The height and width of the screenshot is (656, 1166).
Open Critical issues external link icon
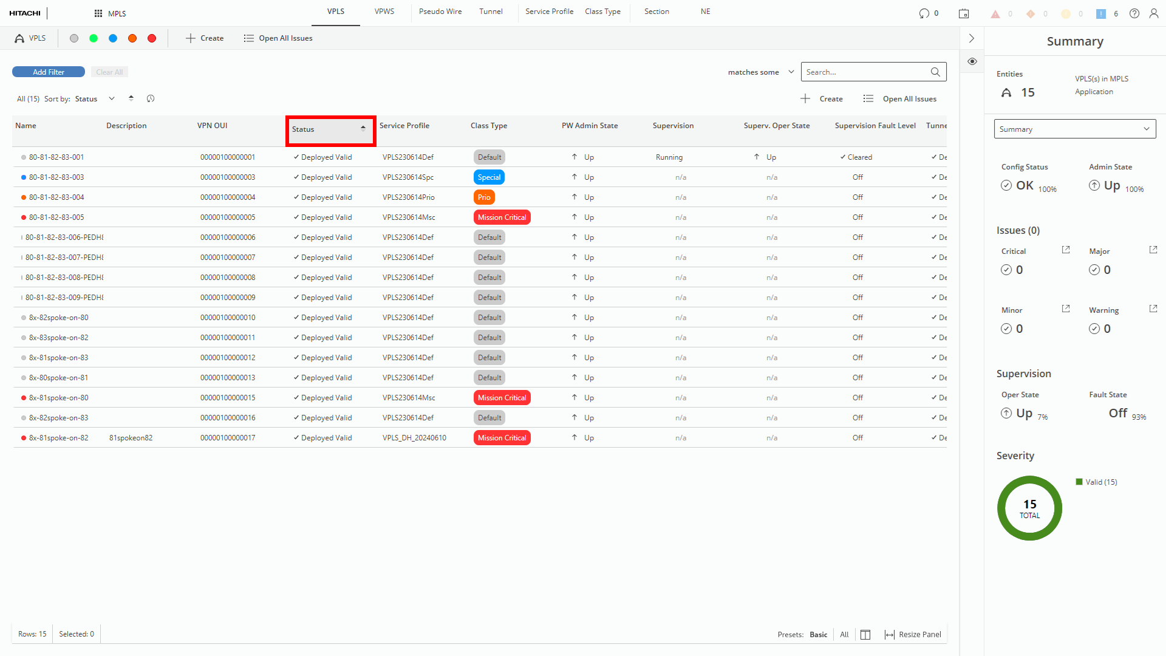point(1065,250)
